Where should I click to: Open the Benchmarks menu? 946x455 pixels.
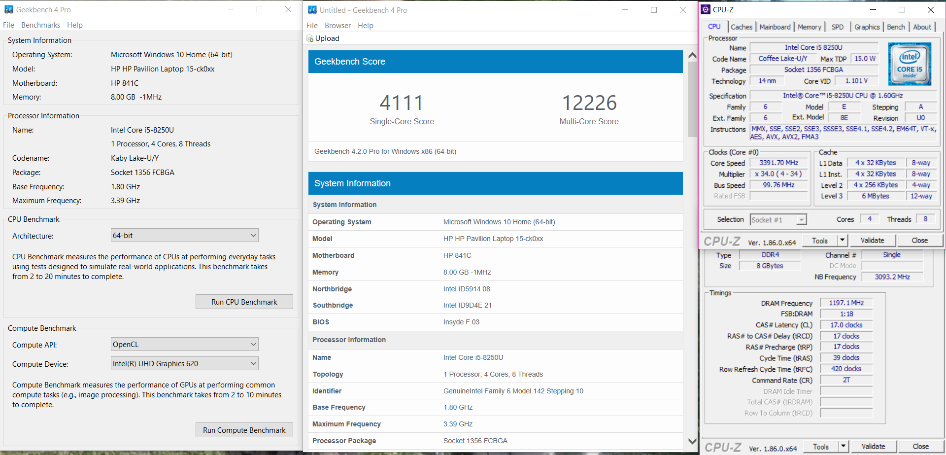click(x=40, y=25)
